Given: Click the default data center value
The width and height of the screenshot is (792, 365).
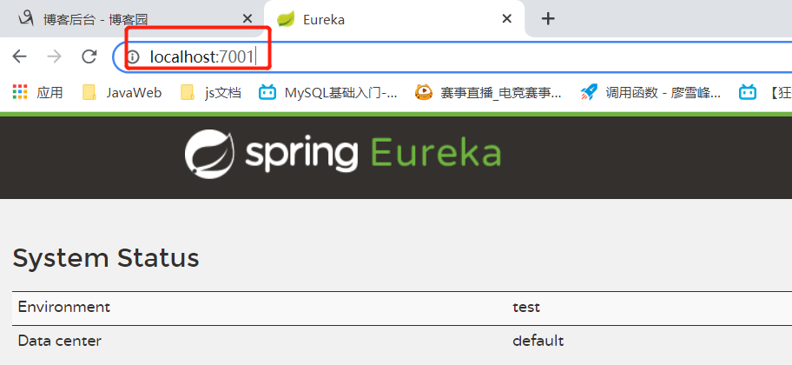Looking at the screenshot, I should (x=538, y=341).
